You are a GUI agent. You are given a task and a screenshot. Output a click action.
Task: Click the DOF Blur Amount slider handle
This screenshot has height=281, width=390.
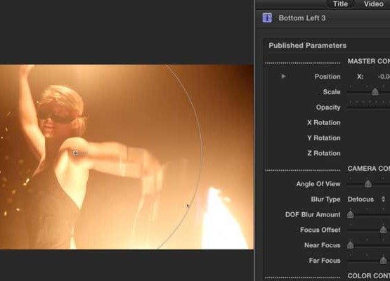[x=350, y=214]
